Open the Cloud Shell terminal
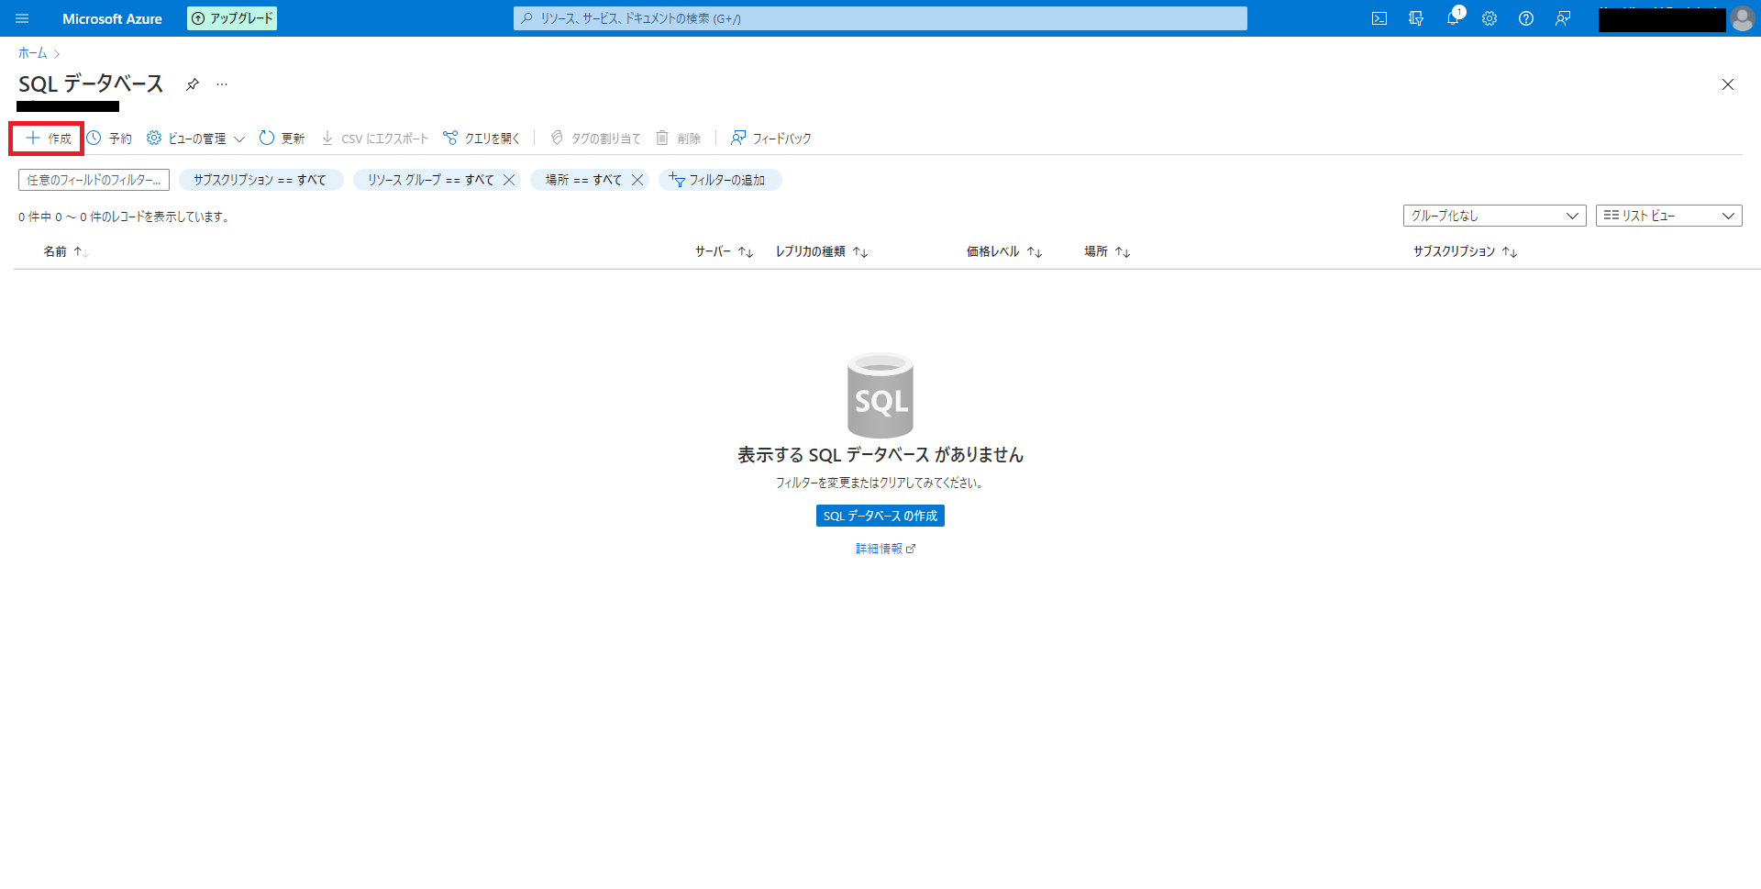Viewport: 1761px width, 889px height. (1379, 18)
